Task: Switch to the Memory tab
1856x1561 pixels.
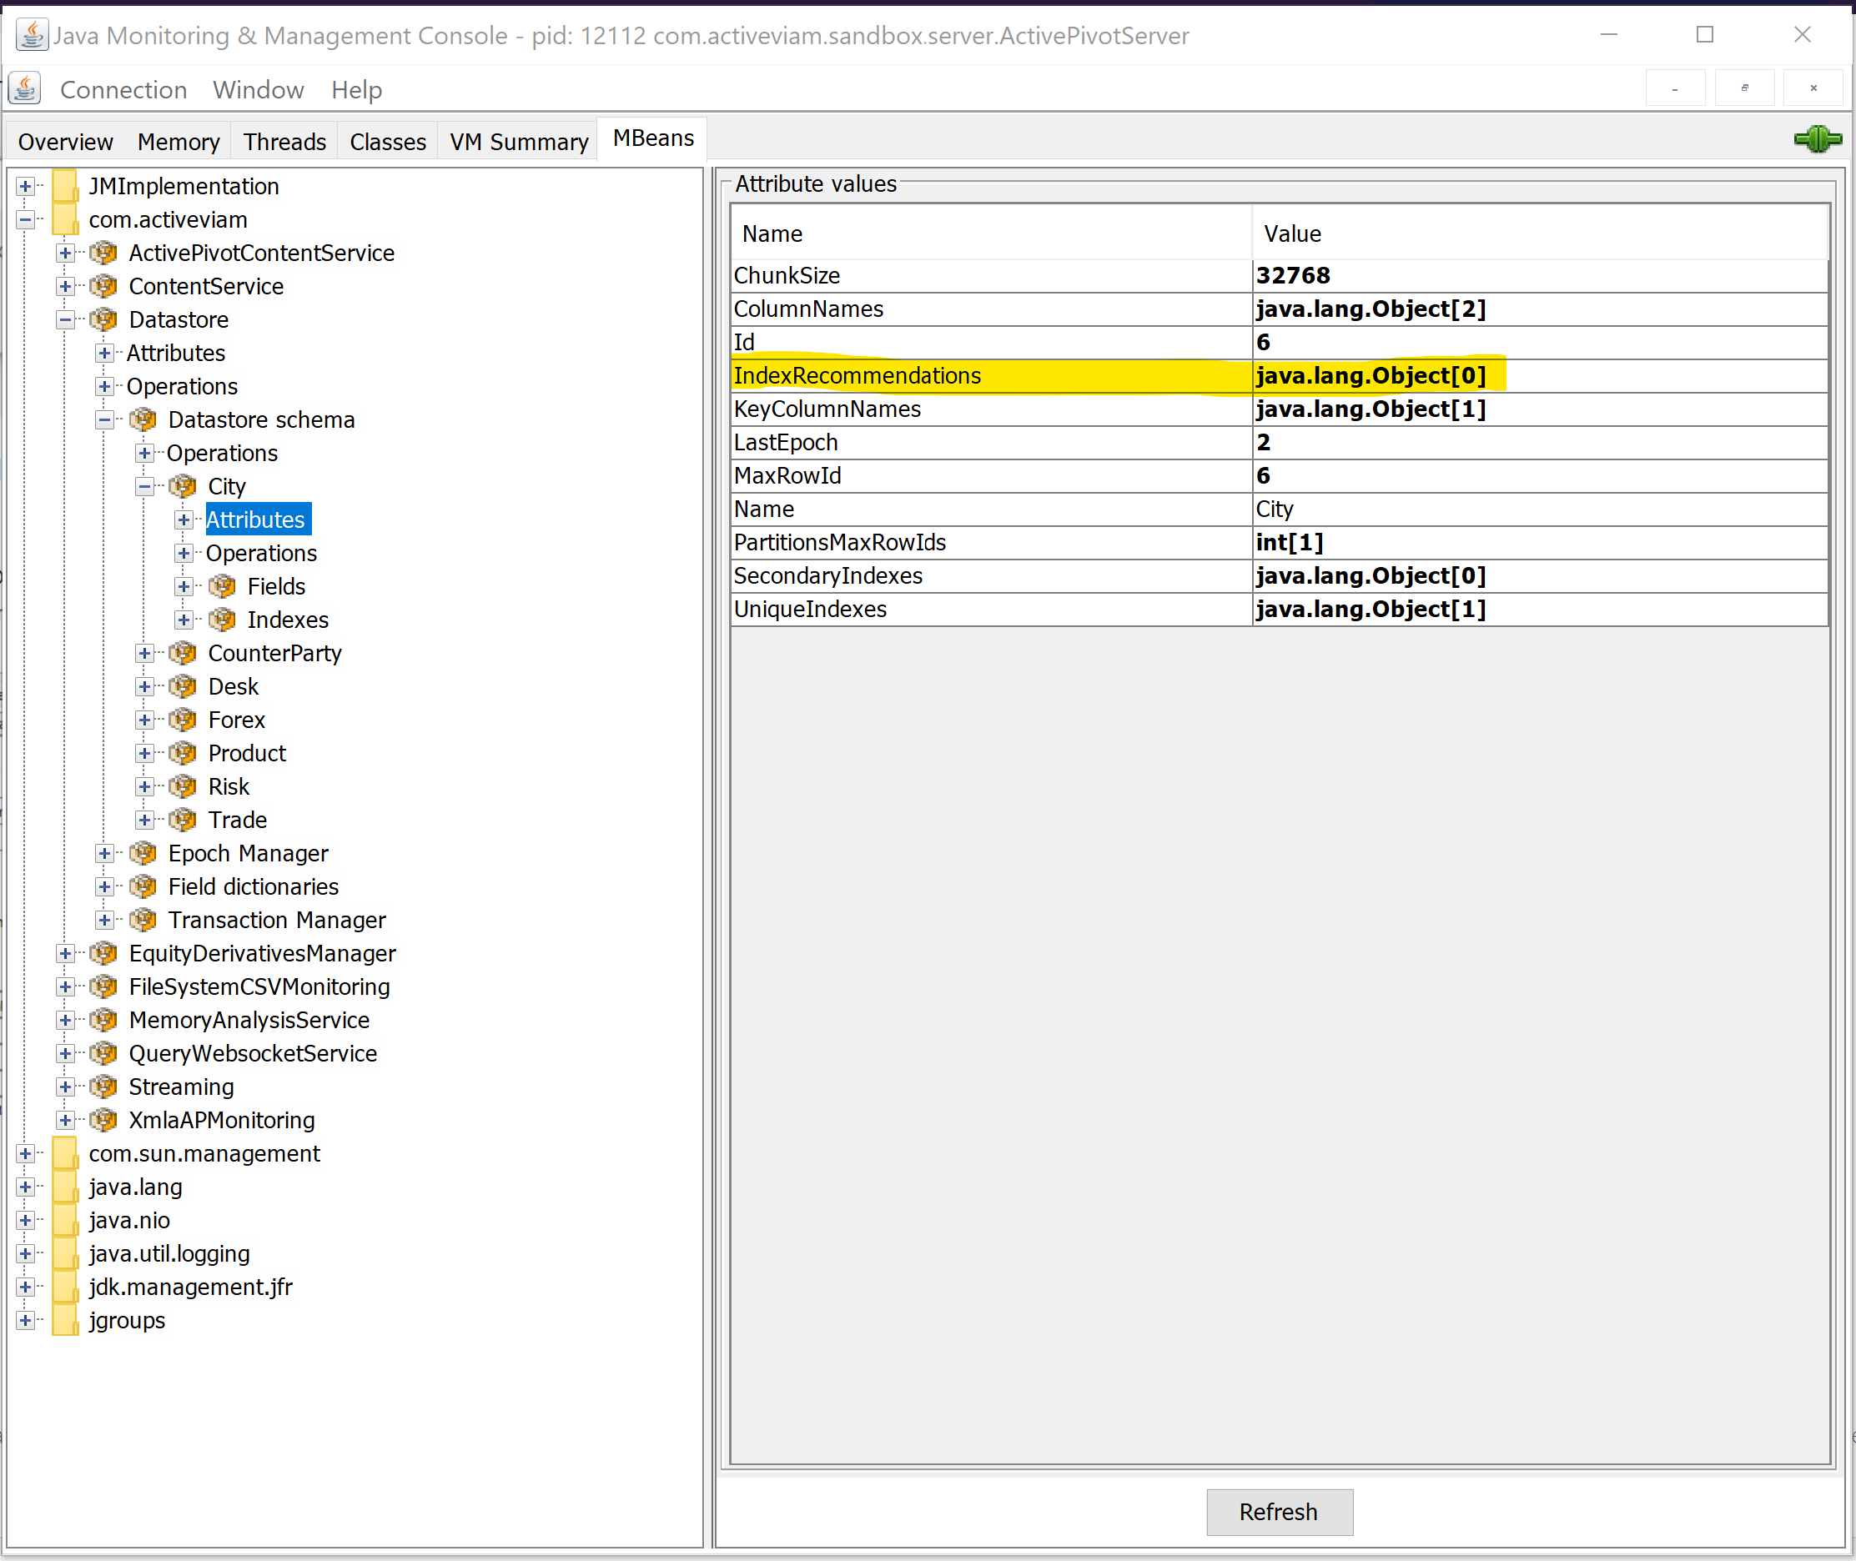Action: click(178, 141)
